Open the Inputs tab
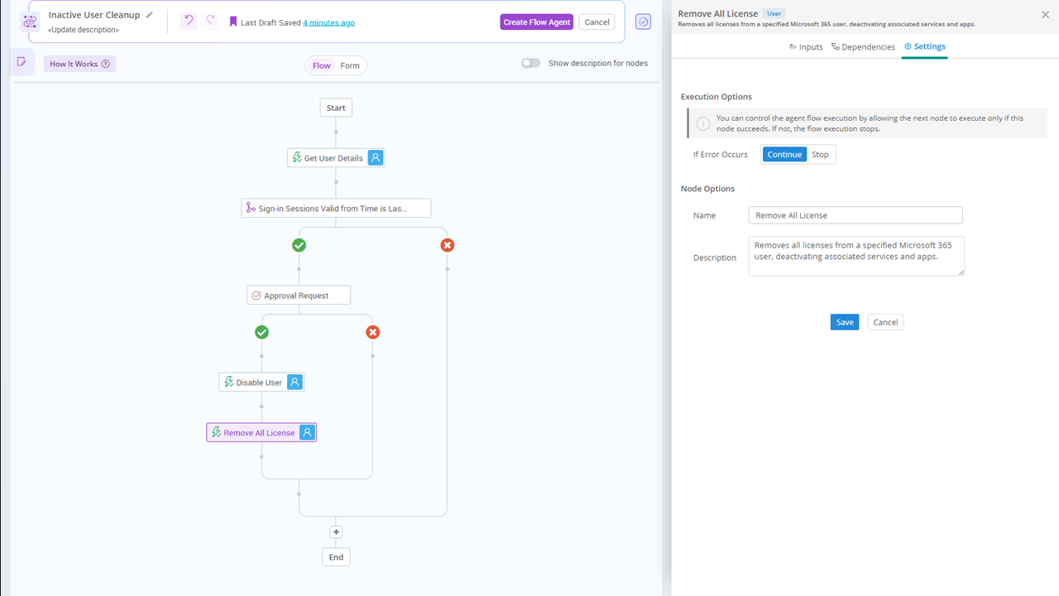Viewport: 1059px width, 596px height. (x=806, y=46)
